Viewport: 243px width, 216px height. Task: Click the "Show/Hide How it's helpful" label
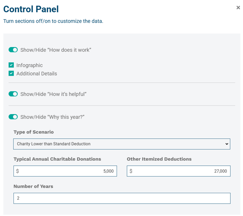pos(53,94)
